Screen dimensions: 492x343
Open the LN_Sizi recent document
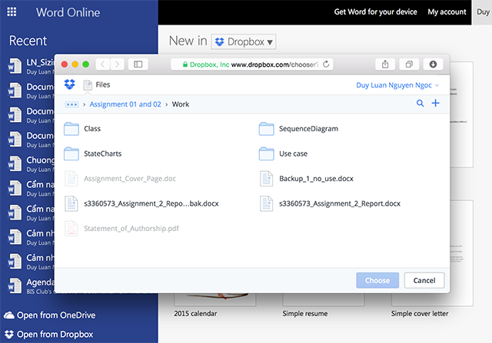[x=31, y=67]
